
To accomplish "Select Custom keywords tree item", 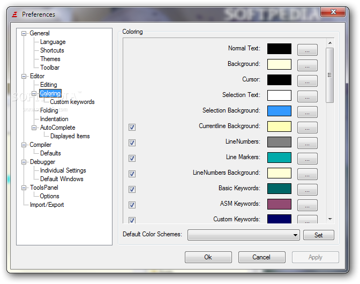I will pyautogui.click(x=72, y=102).
